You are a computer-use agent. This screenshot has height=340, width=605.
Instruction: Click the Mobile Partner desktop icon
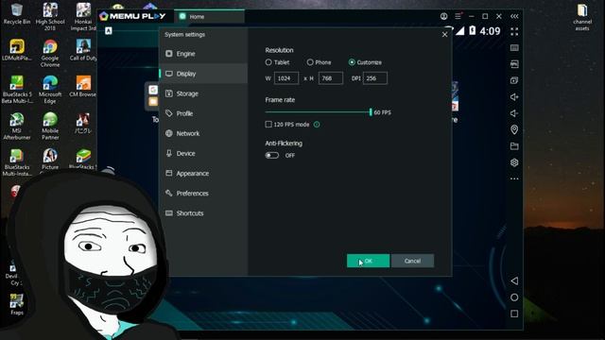tap(50, 126)
